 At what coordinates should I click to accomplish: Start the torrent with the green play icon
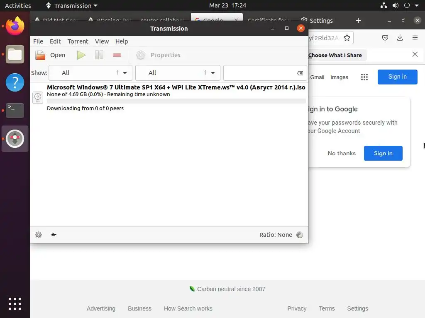pos(81,55)
